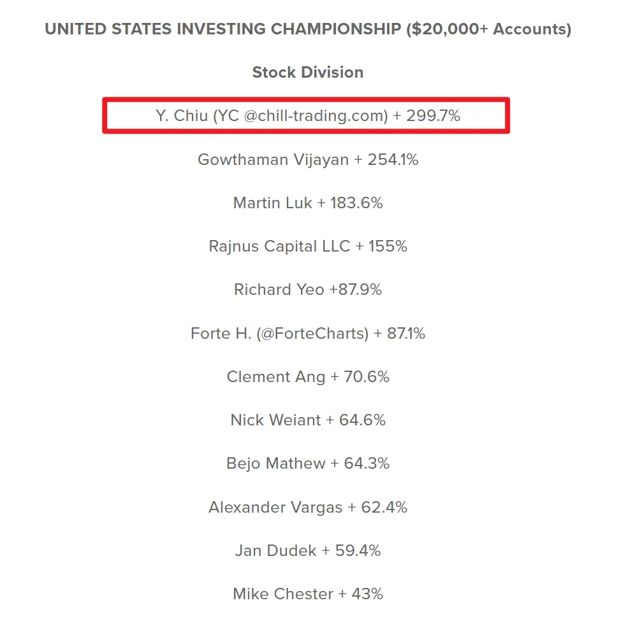The width and height of the screenshot is (619, 619).
Task: Click the red highlight box border
Action: pos(306,99)
